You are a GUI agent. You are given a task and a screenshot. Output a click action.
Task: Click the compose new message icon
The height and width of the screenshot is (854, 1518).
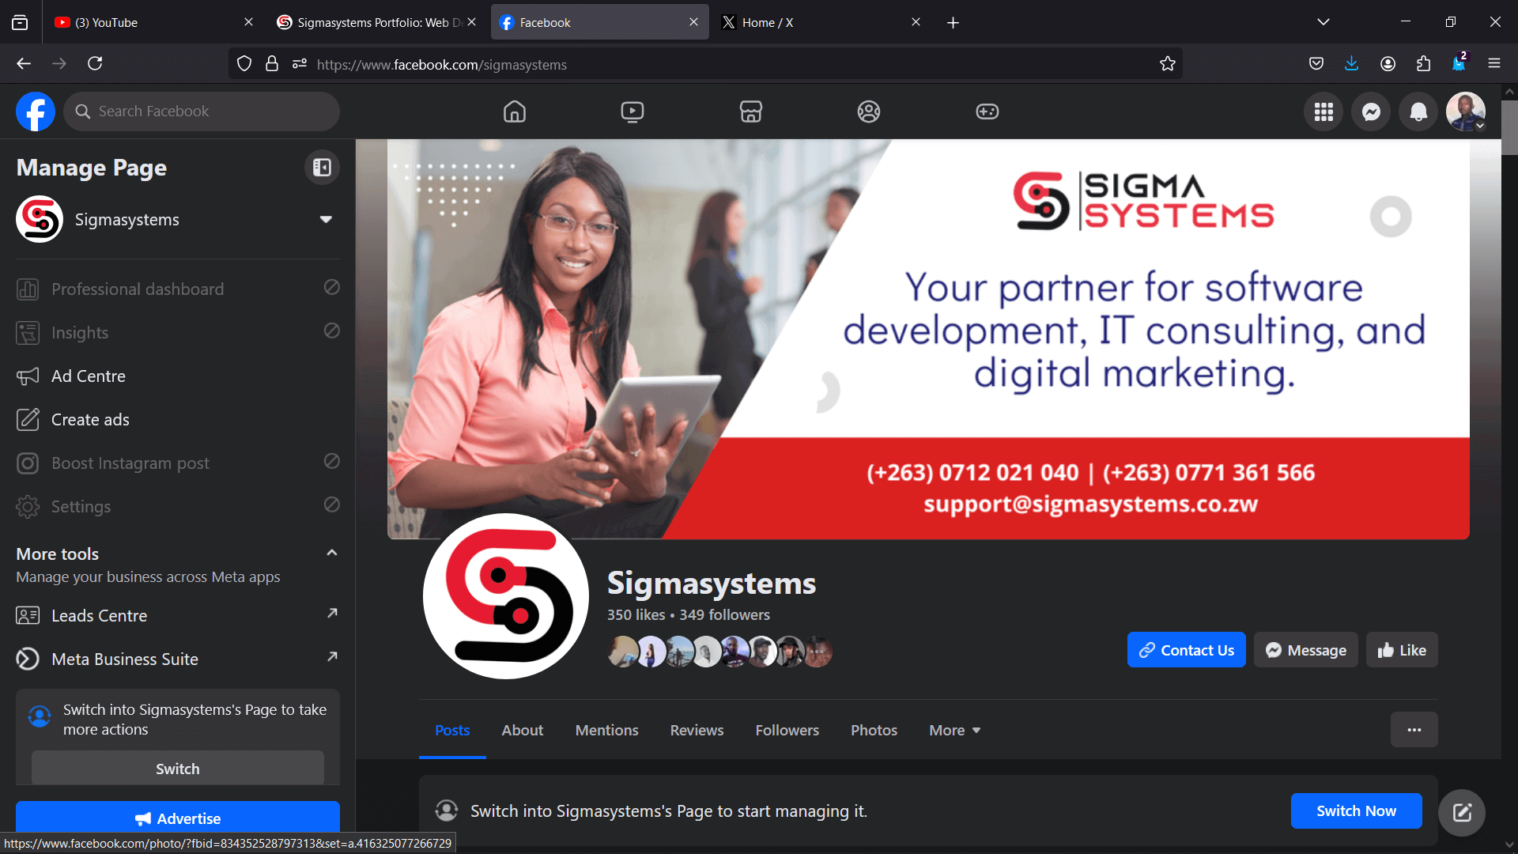pyautogui.click(x=1462, y=812)
